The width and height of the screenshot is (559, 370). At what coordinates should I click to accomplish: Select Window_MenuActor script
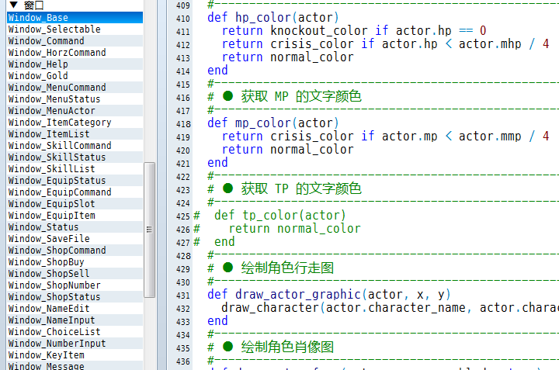pos(75,111)
